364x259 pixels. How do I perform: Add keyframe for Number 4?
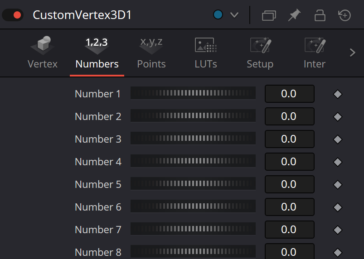[338, 162]
